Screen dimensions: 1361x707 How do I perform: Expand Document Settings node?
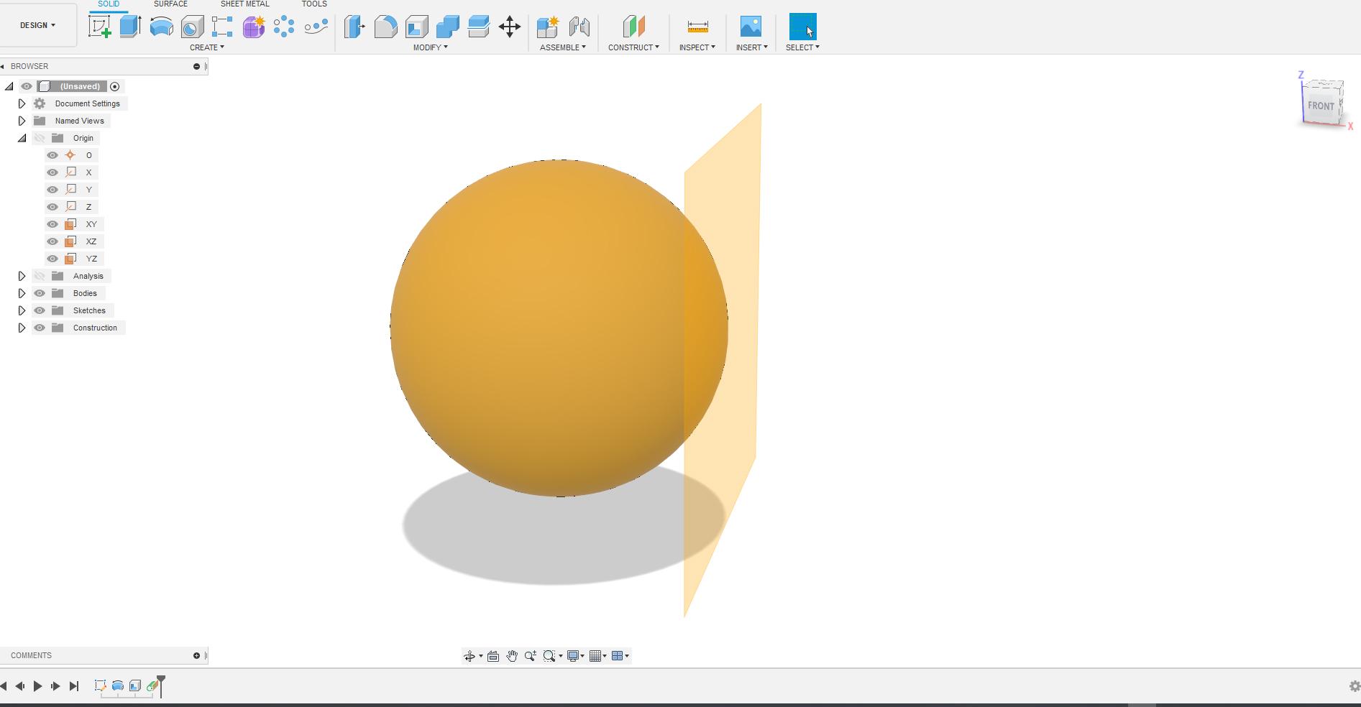click(22, 103)
